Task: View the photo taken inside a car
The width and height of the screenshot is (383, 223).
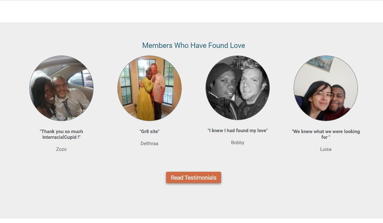Action: (61, 88)
